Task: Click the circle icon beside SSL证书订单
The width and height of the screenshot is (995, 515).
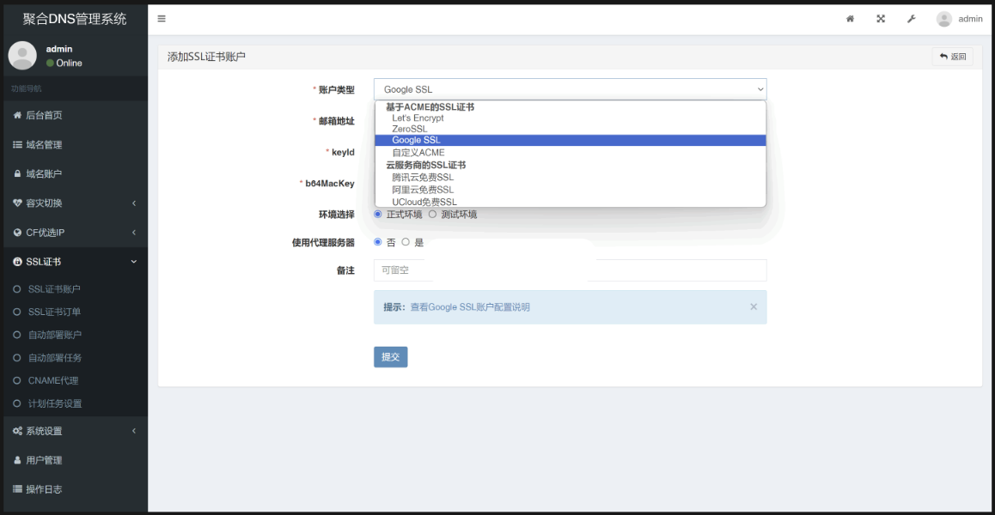Action: (x=17, y=312)
